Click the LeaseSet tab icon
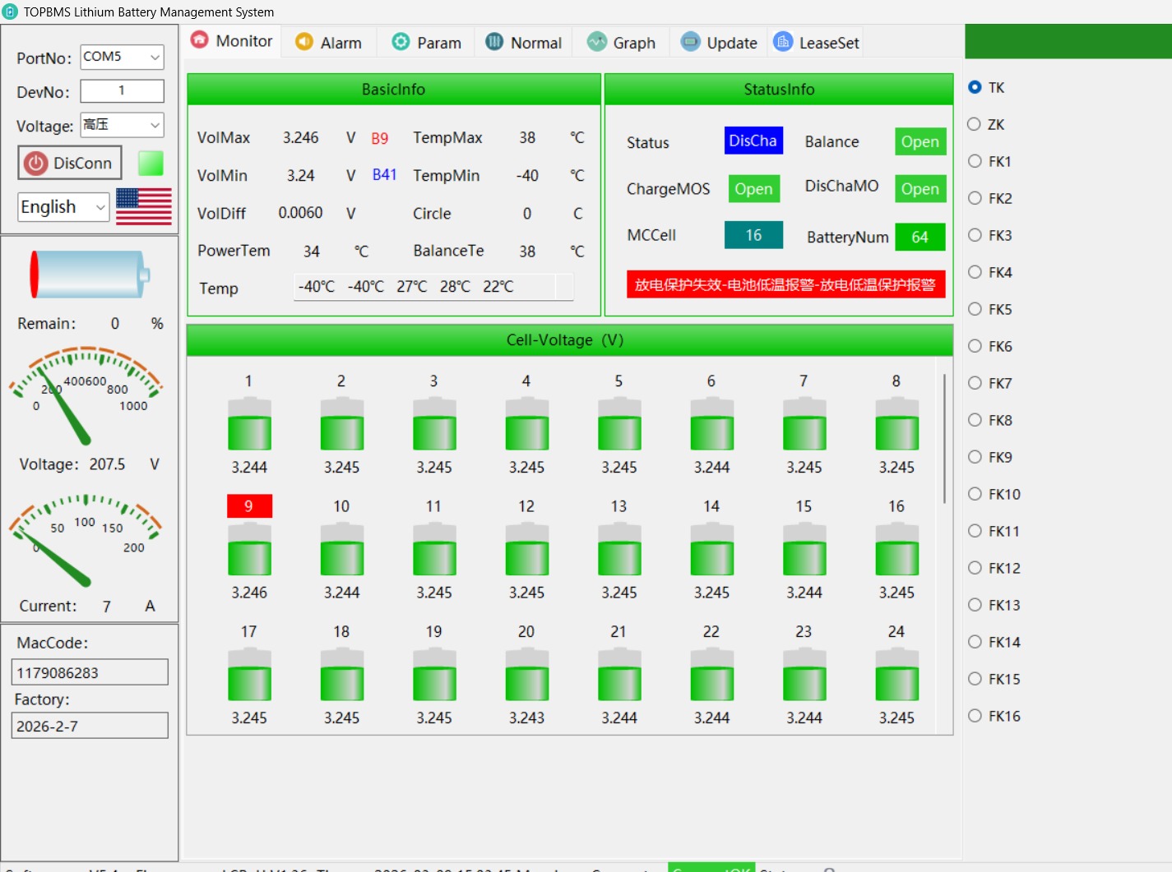This screenshot has height=872, width=1172. [783, 42]
